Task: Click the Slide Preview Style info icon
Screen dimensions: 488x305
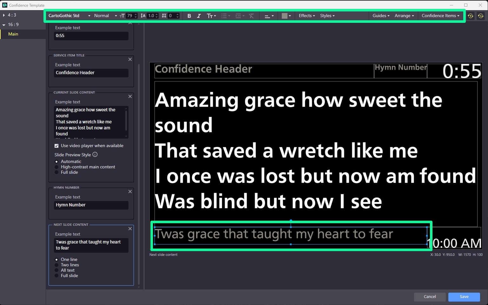Action: 95,155
